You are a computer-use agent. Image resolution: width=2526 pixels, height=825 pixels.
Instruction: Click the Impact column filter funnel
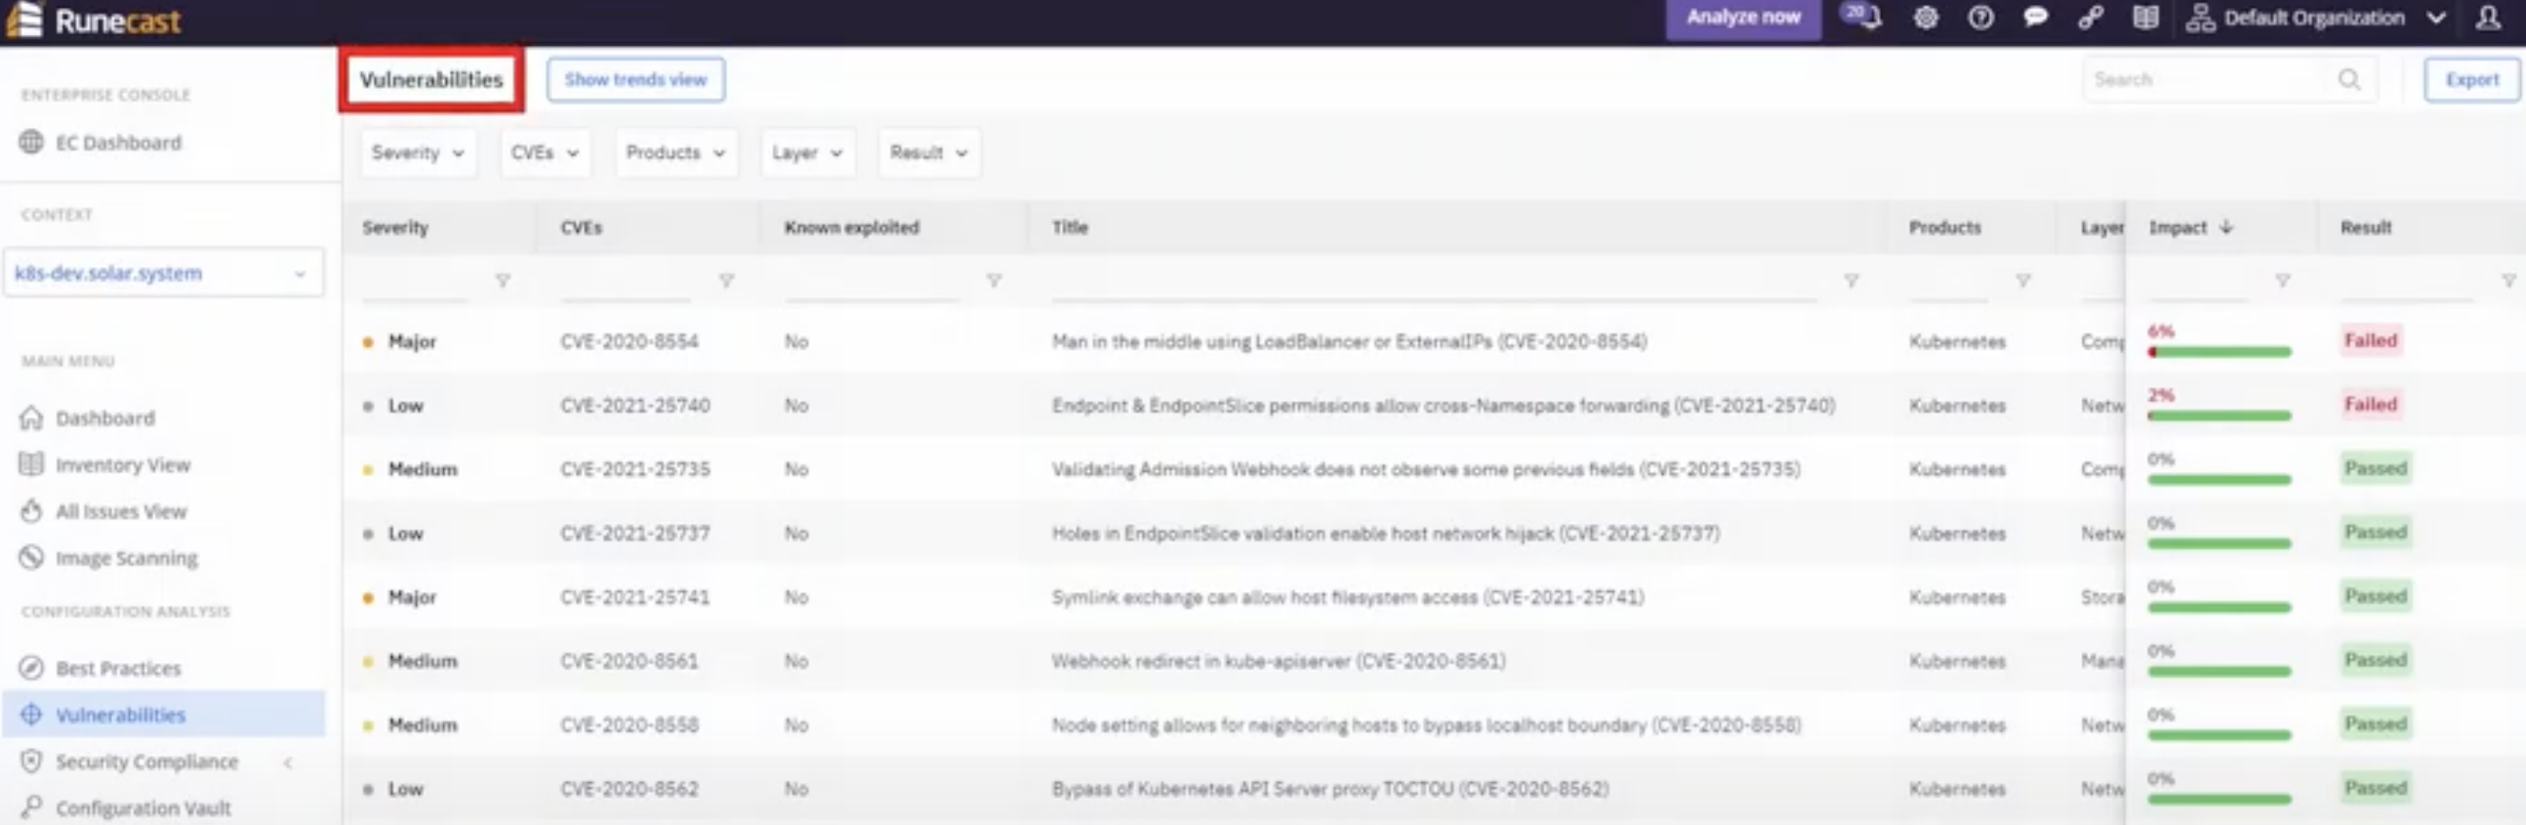tap(2283, 281)
